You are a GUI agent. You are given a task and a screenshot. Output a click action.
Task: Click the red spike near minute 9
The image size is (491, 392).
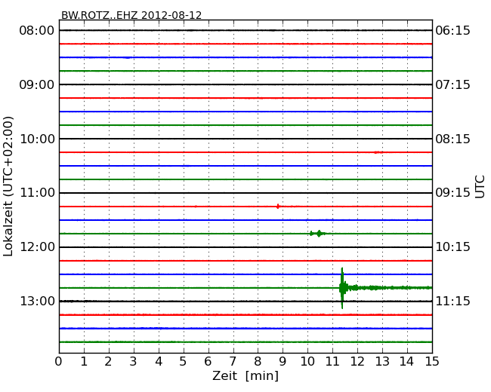pos(278,207)
